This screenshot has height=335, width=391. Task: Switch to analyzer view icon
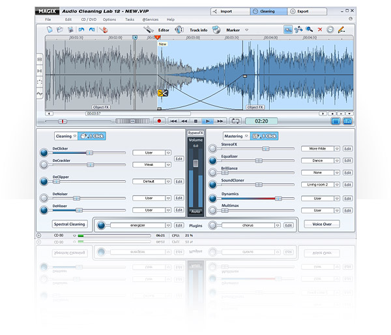(x=347, y=121)
